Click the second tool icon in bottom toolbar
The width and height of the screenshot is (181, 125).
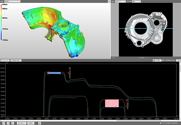8,123
